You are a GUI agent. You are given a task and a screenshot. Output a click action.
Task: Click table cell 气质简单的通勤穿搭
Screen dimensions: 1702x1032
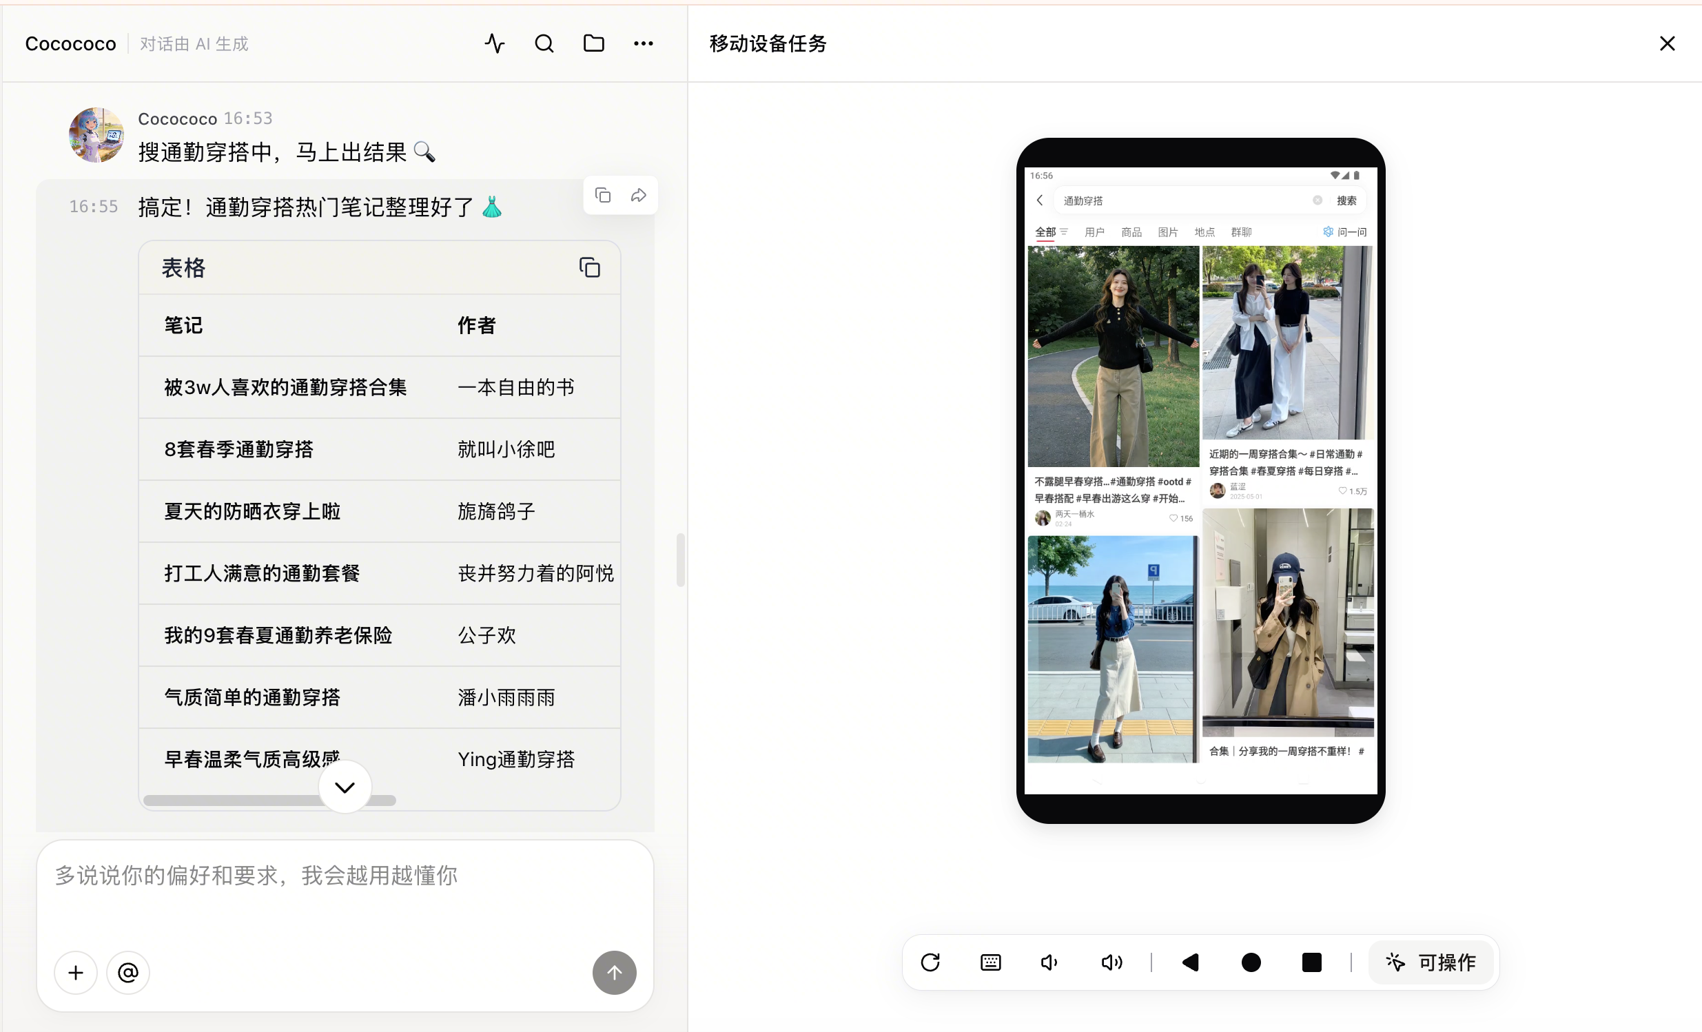252,698
